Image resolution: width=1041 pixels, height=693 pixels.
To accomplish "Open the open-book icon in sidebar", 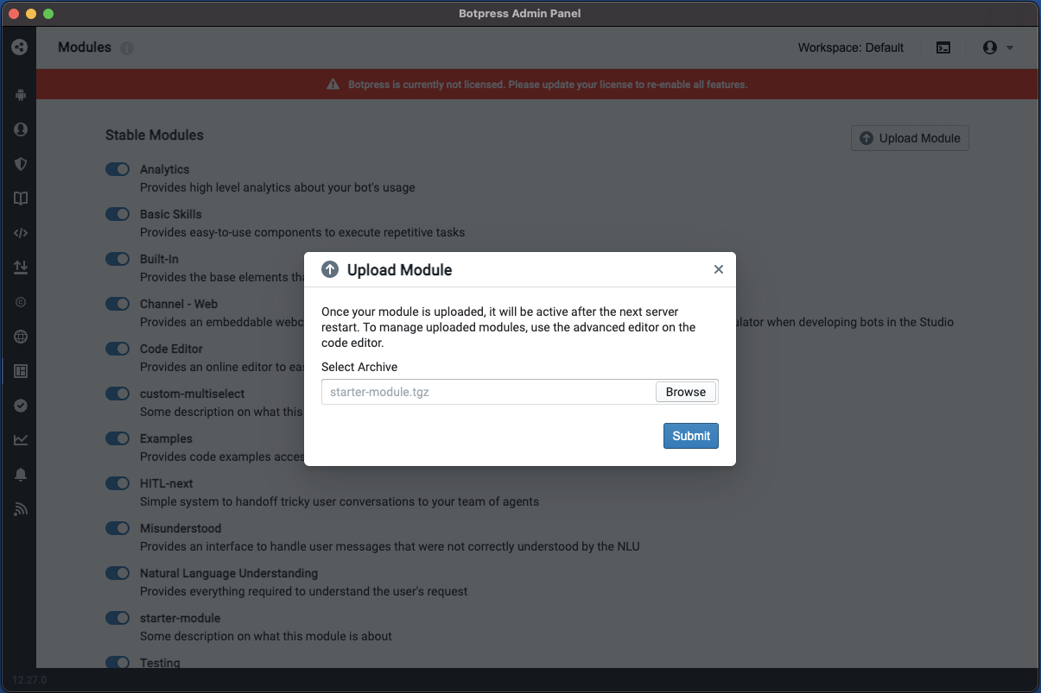I will [21, 198].
